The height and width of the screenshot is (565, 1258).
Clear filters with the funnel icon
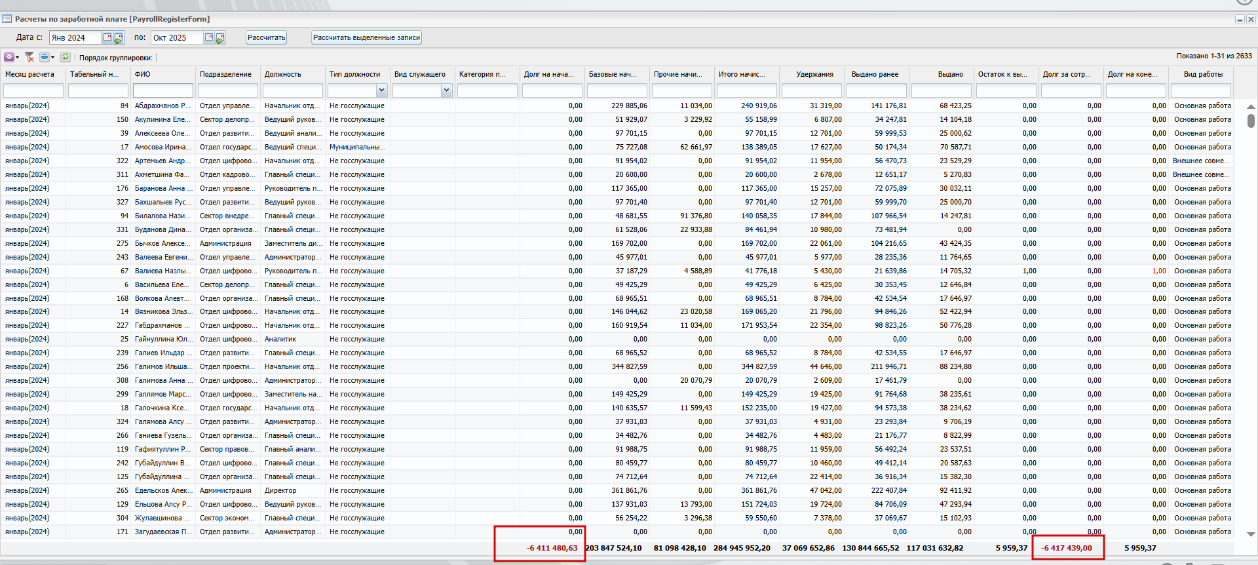point(29,57)
